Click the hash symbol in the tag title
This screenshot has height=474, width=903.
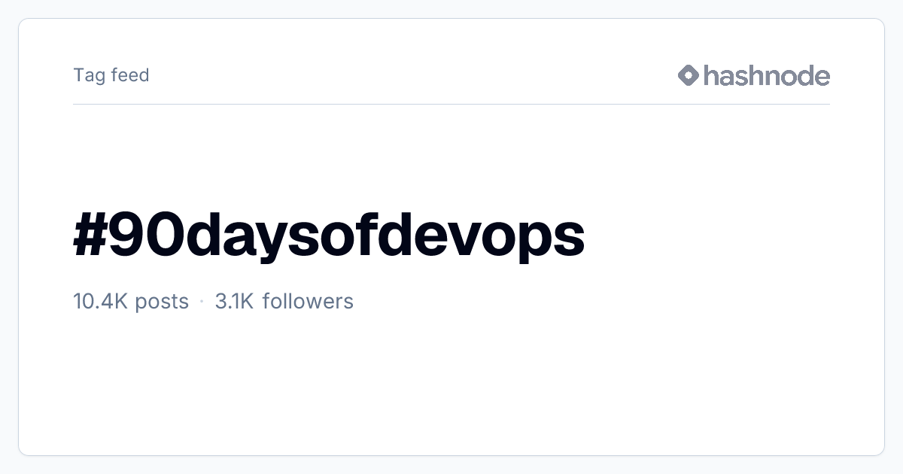[92, 234]
